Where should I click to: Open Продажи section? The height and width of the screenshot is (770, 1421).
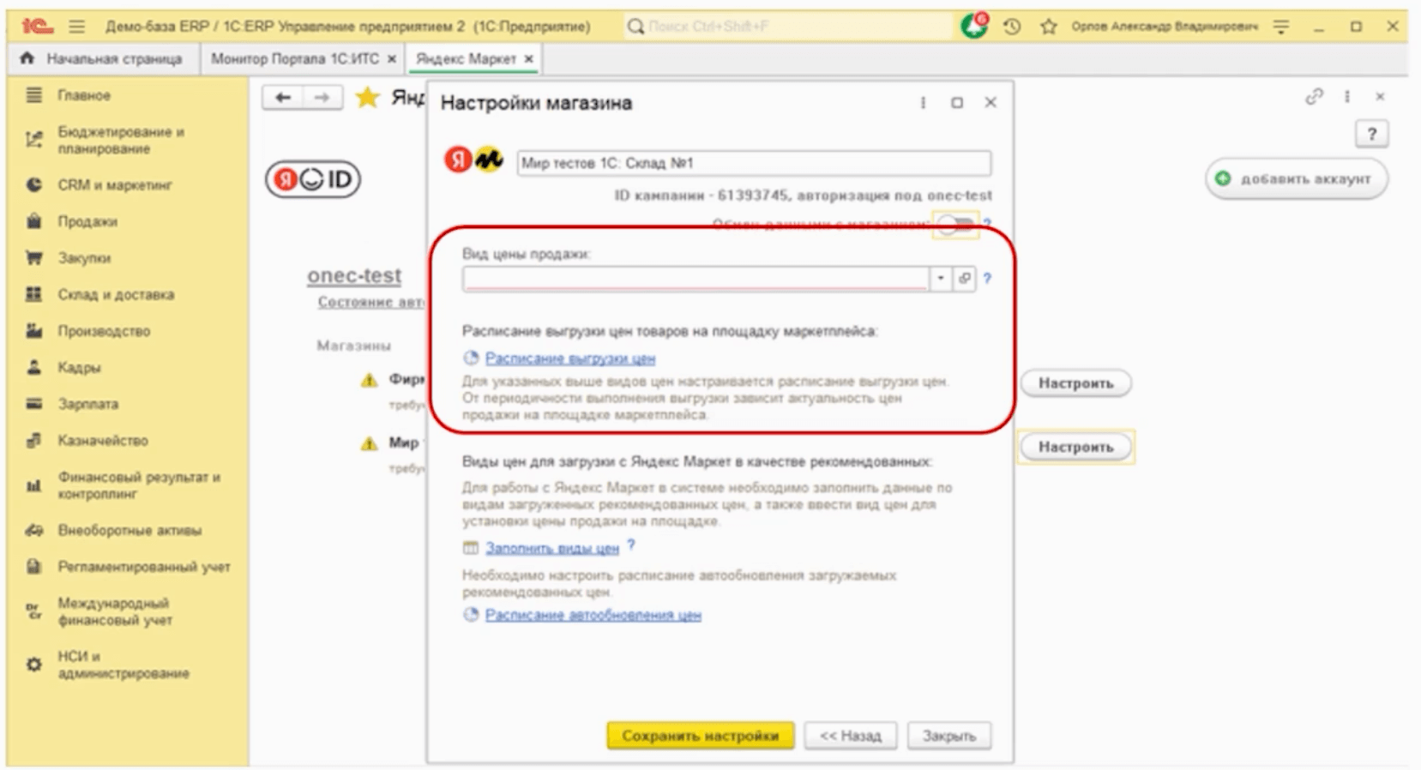pos(87,221)
